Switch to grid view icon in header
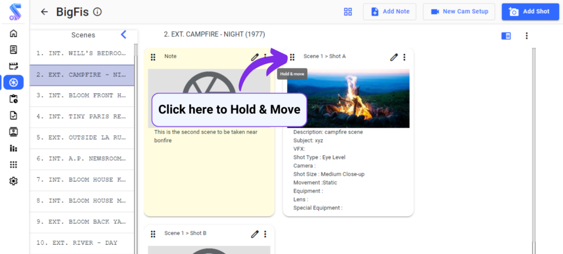The width and height of the screenshot is (563, 254). click(347, 12)
